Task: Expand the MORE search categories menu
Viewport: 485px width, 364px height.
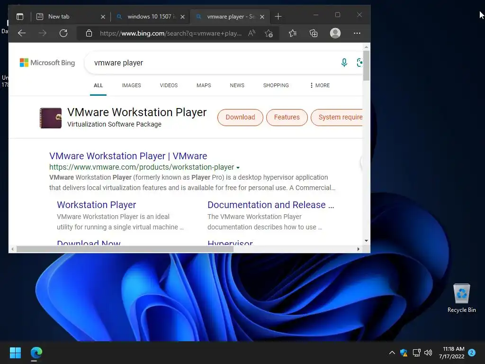Action: coord(320,85)
